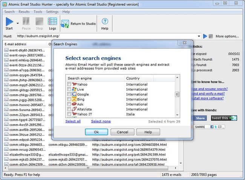Check the Google search engine checkbox
Image resolution: width=245 pixels, height=180 pixels.
coord(69,94)
